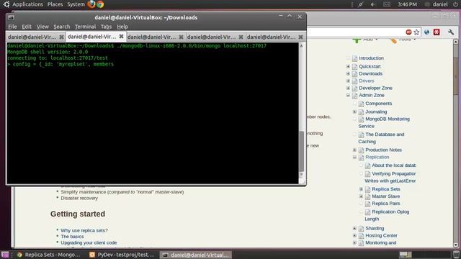The height and width of the screenshot is (259, 461).
Task: Switch to PyDev - testproj taskbar window
Action: (122, 255)
